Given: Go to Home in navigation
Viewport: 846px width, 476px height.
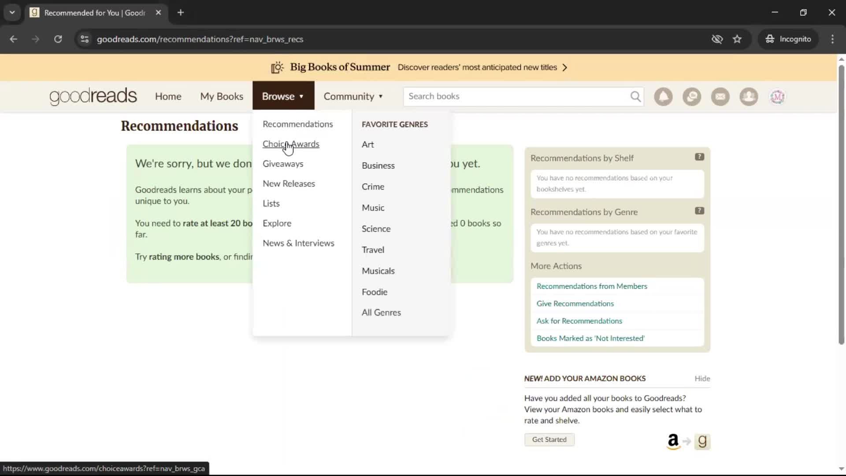Looking at the screenshot, I should (168, 97).
